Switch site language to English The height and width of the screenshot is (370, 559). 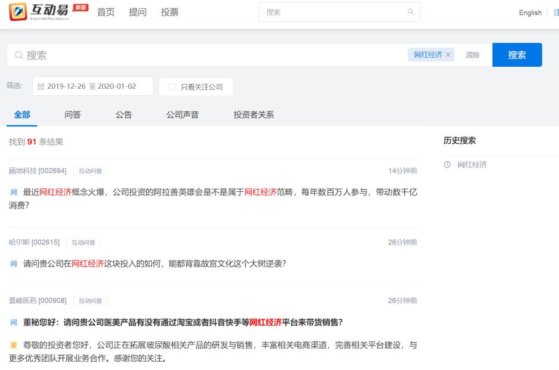(x=530, y=13)
